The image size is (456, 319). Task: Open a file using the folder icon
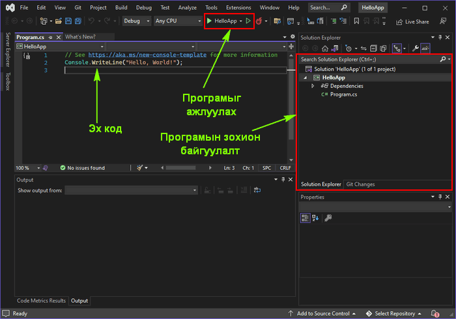click(x=59, y=21)
